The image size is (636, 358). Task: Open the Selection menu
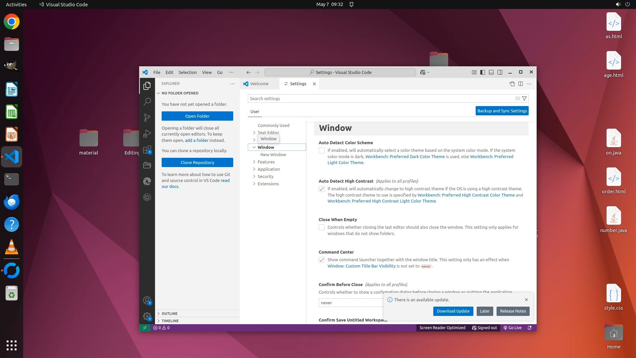pyautogui.click(x=187, y=72)
